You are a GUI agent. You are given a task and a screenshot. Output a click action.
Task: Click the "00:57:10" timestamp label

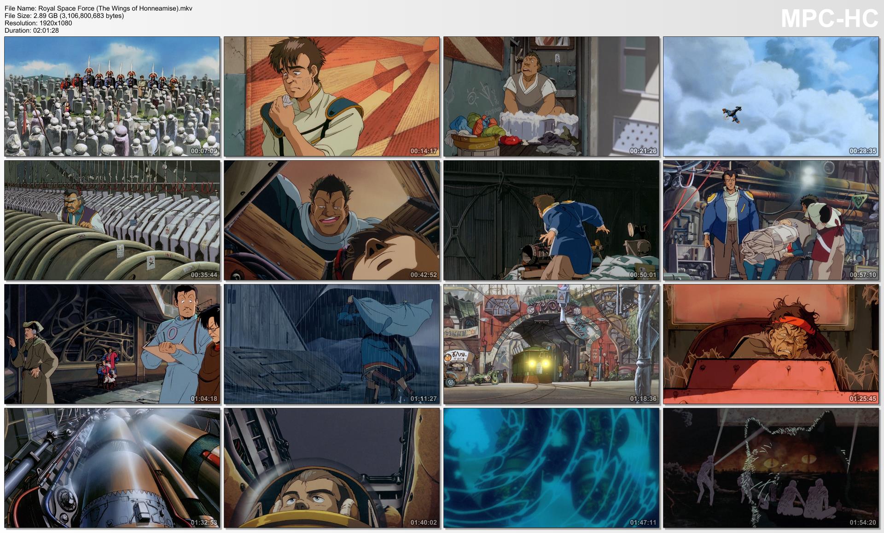(863, 275)
